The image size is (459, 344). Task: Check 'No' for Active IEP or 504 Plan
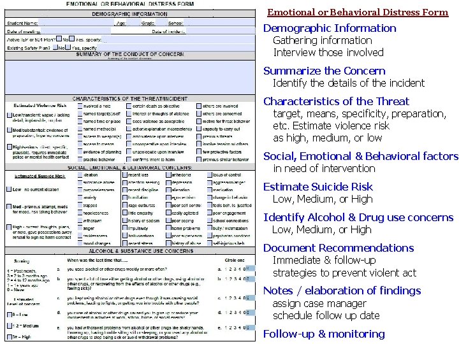pos(59,39)
